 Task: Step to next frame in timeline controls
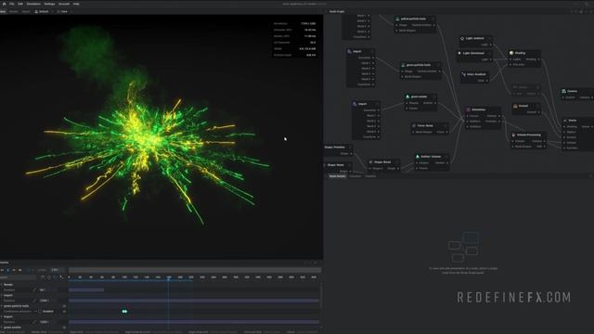pyautogui.click(x=14, y=270)
